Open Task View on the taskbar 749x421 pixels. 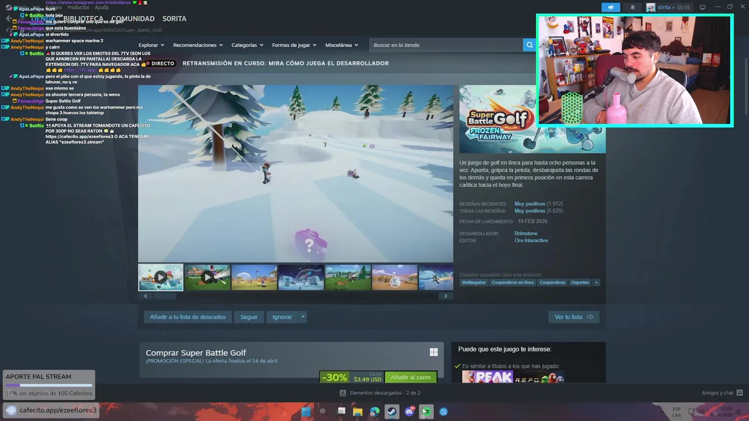[x=341, y=411]
